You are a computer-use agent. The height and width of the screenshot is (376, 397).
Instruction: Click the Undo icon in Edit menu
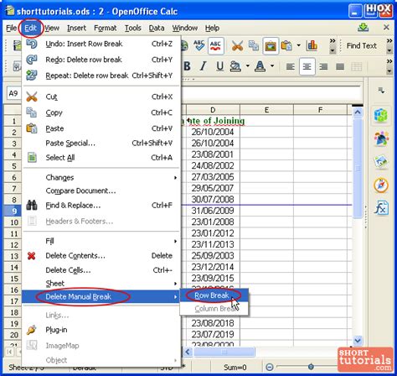(32, 44)
